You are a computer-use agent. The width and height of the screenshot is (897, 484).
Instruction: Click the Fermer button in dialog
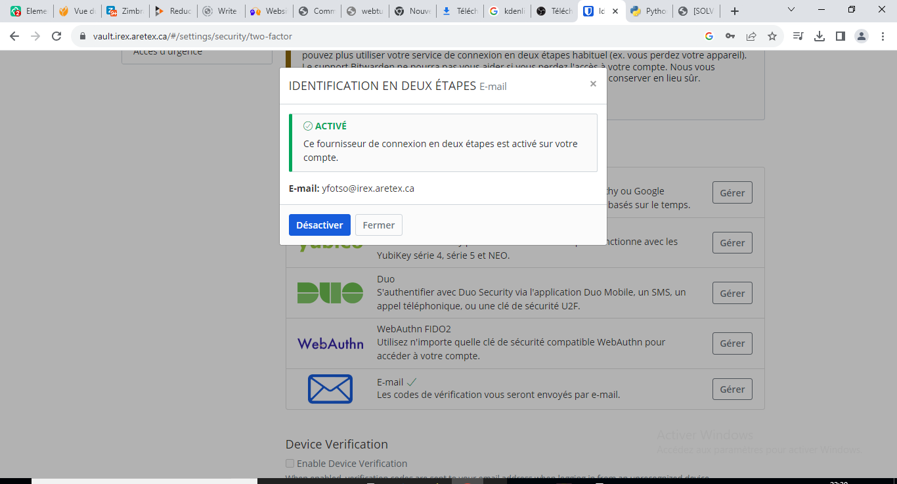point(379,225)
